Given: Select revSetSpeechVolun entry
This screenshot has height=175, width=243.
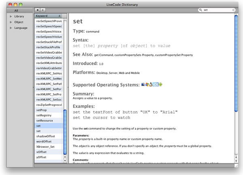Looking at the screenshot, I should (49, 37).
